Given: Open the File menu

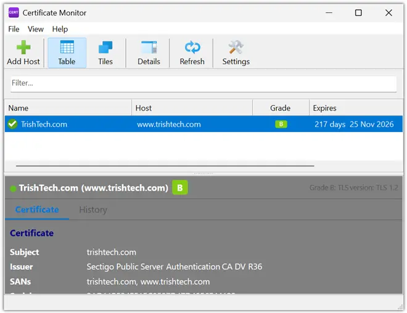Looking at the screenshot, I should pos(14,29).
